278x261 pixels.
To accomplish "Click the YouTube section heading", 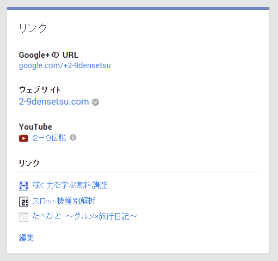I will (35, 127).
